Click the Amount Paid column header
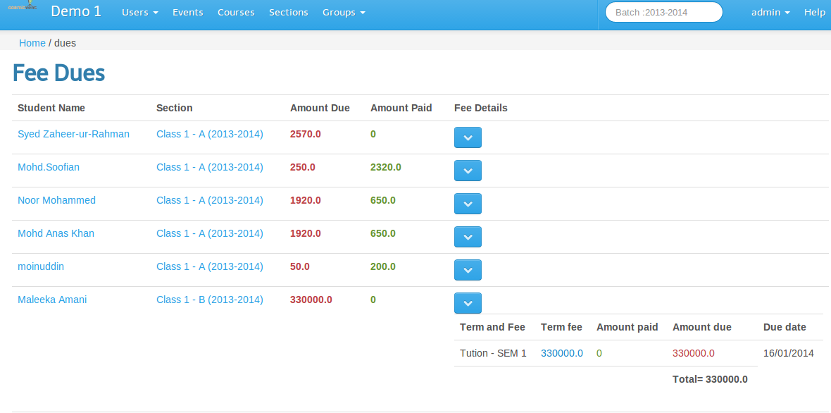This screenshot has width=831, height=413. (401, 108)
